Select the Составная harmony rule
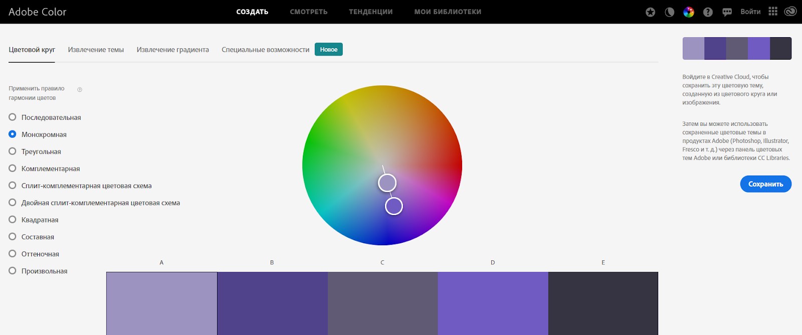Image resolution: width=802 pixels, height=335 pixels. click(x=31, y=237)
